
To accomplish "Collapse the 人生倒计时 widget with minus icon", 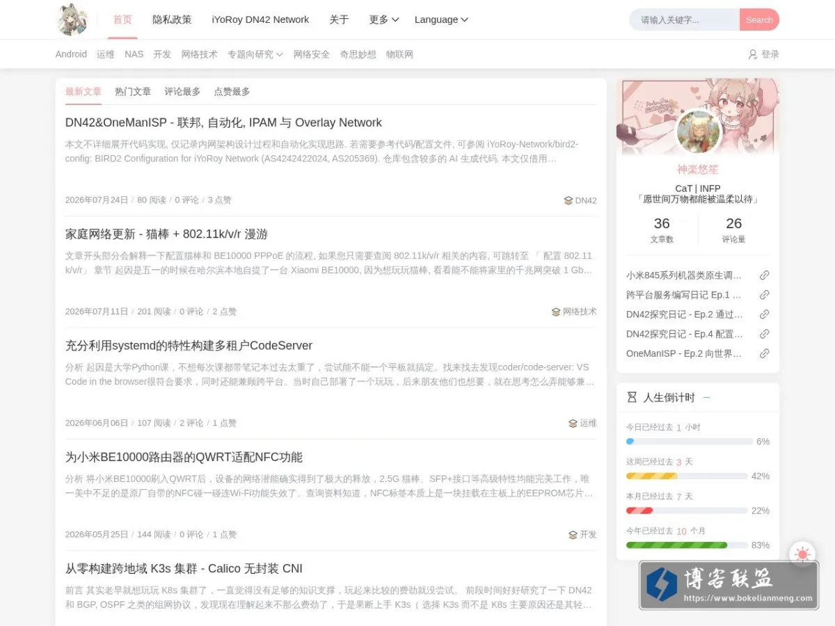I will coord(706,398).
